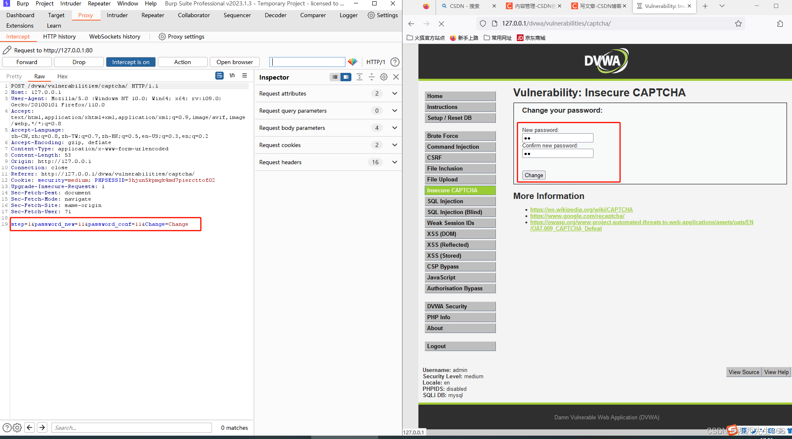The height and width of the screenshot is (439, 792).
Task: Click the Confirm new password field
Action: click(x=557, y=153)
